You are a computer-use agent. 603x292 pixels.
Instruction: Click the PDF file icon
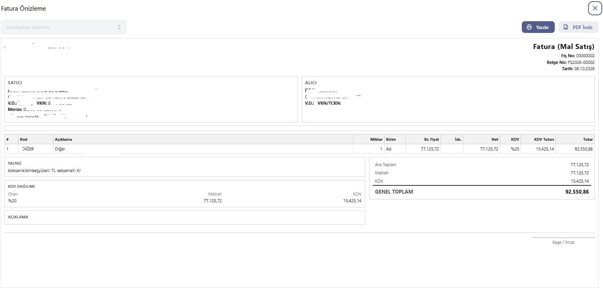tap(566, 27)
